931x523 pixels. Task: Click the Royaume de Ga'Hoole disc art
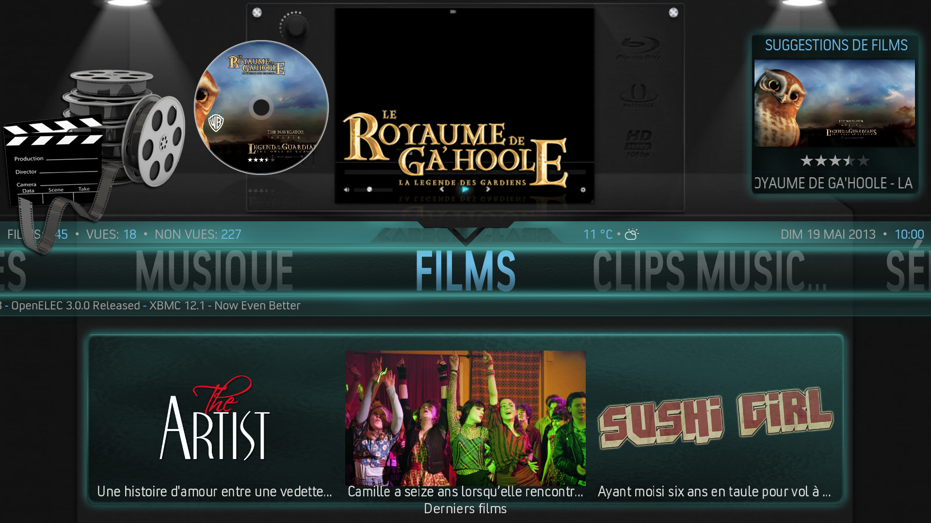coord(261,108)
